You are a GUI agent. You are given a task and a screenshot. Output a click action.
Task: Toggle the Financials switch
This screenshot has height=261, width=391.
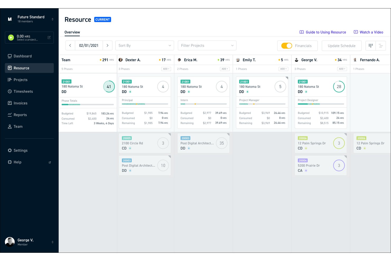point(287,46)
